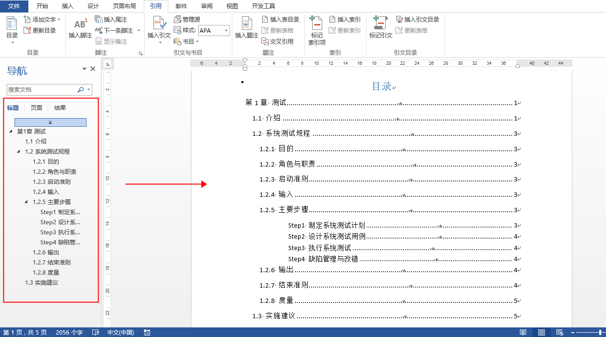
Task: Click the language indicator 中文(中国)
Action: coord(120,332)
